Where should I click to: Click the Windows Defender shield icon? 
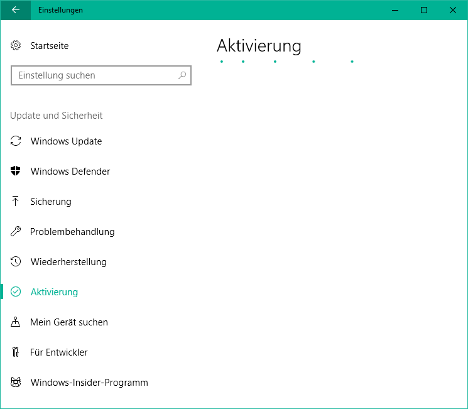(16, 171)
